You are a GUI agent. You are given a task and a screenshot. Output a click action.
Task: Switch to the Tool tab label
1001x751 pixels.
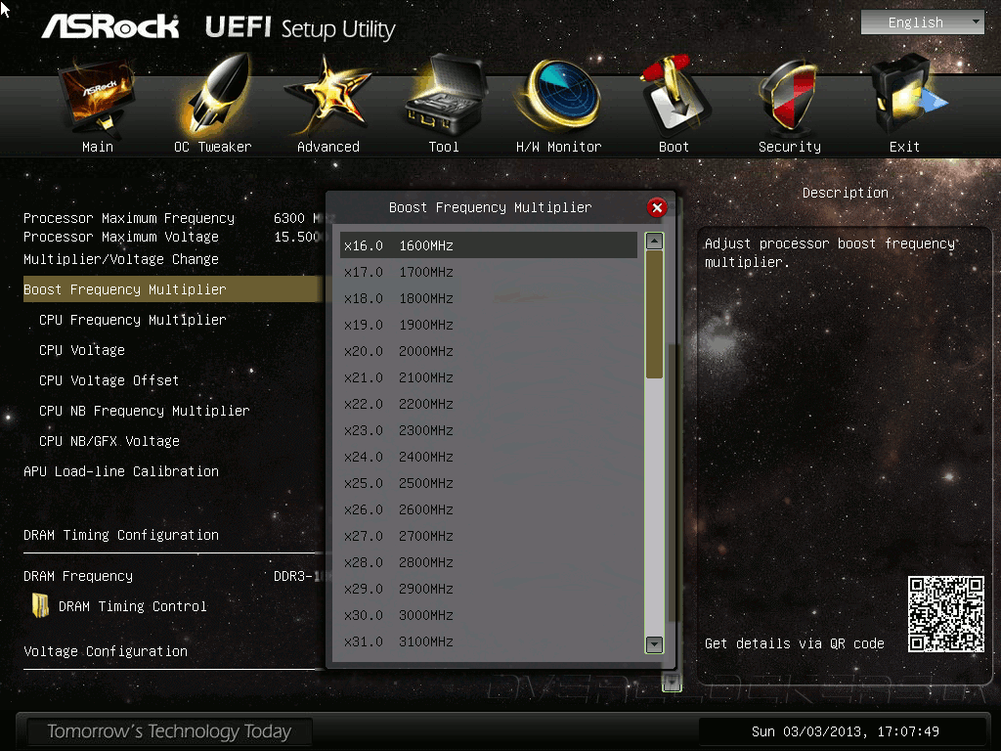tap(444, 147)
